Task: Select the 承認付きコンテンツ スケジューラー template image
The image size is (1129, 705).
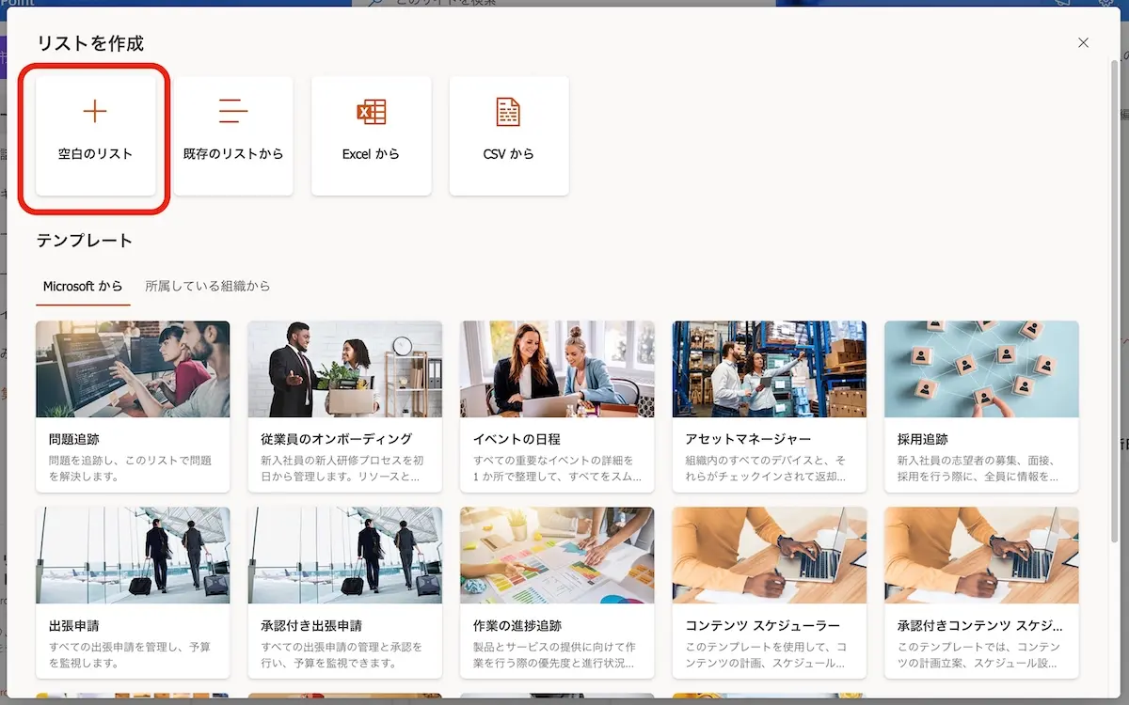Action: 981,556
